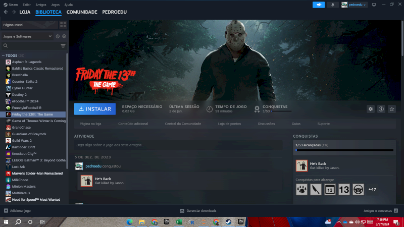This screenshot has width=404, height=227.
Task: Click the back navigation arrow
Action: click(6, 12)
